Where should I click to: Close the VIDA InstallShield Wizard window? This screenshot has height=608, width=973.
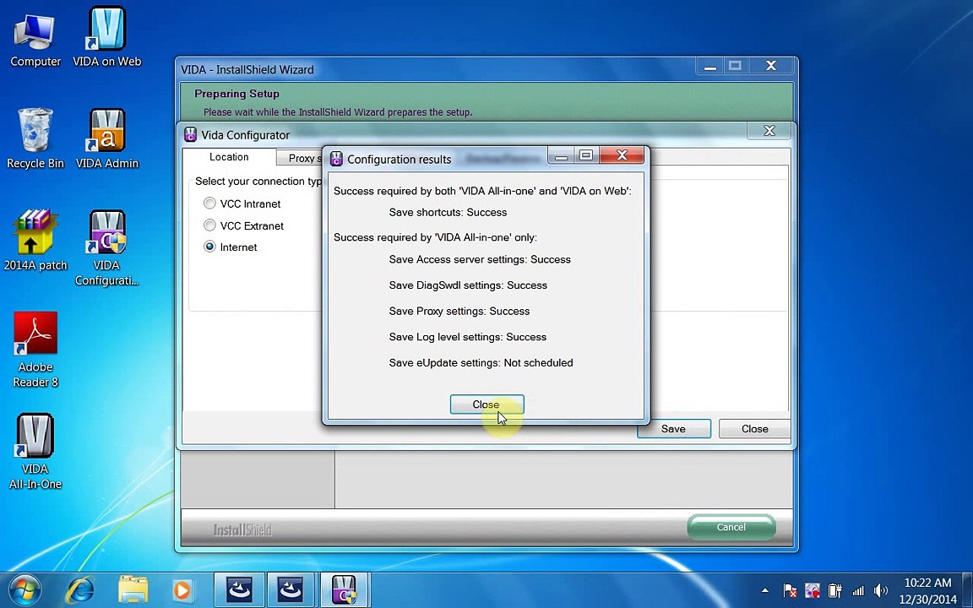tap(770, 66)
